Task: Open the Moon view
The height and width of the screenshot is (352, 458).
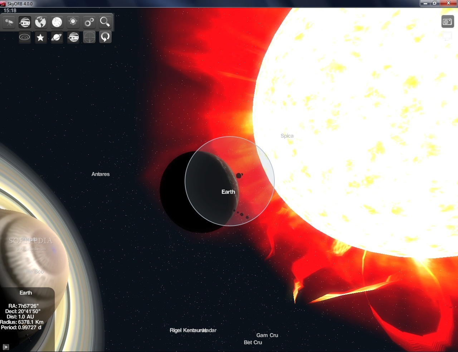Action: tap(57, 22)
